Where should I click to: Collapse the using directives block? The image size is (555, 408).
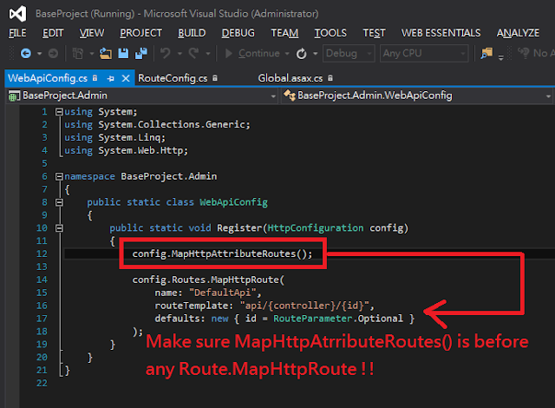59,112
